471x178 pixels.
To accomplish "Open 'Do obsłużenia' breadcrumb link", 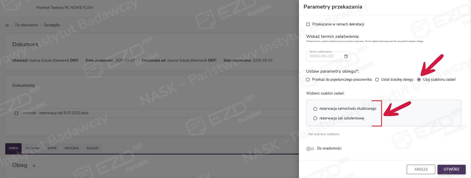I will click(26, 25).
